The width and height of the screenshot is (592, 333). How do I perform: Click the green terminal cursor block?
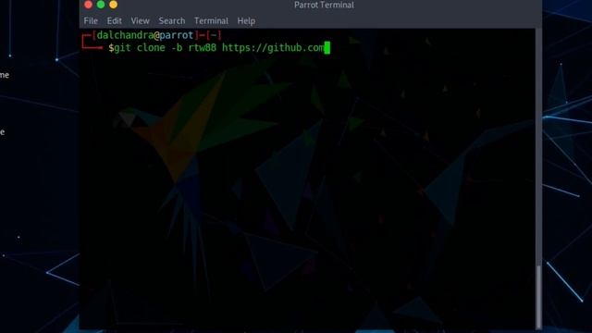[x=327, y=48]
